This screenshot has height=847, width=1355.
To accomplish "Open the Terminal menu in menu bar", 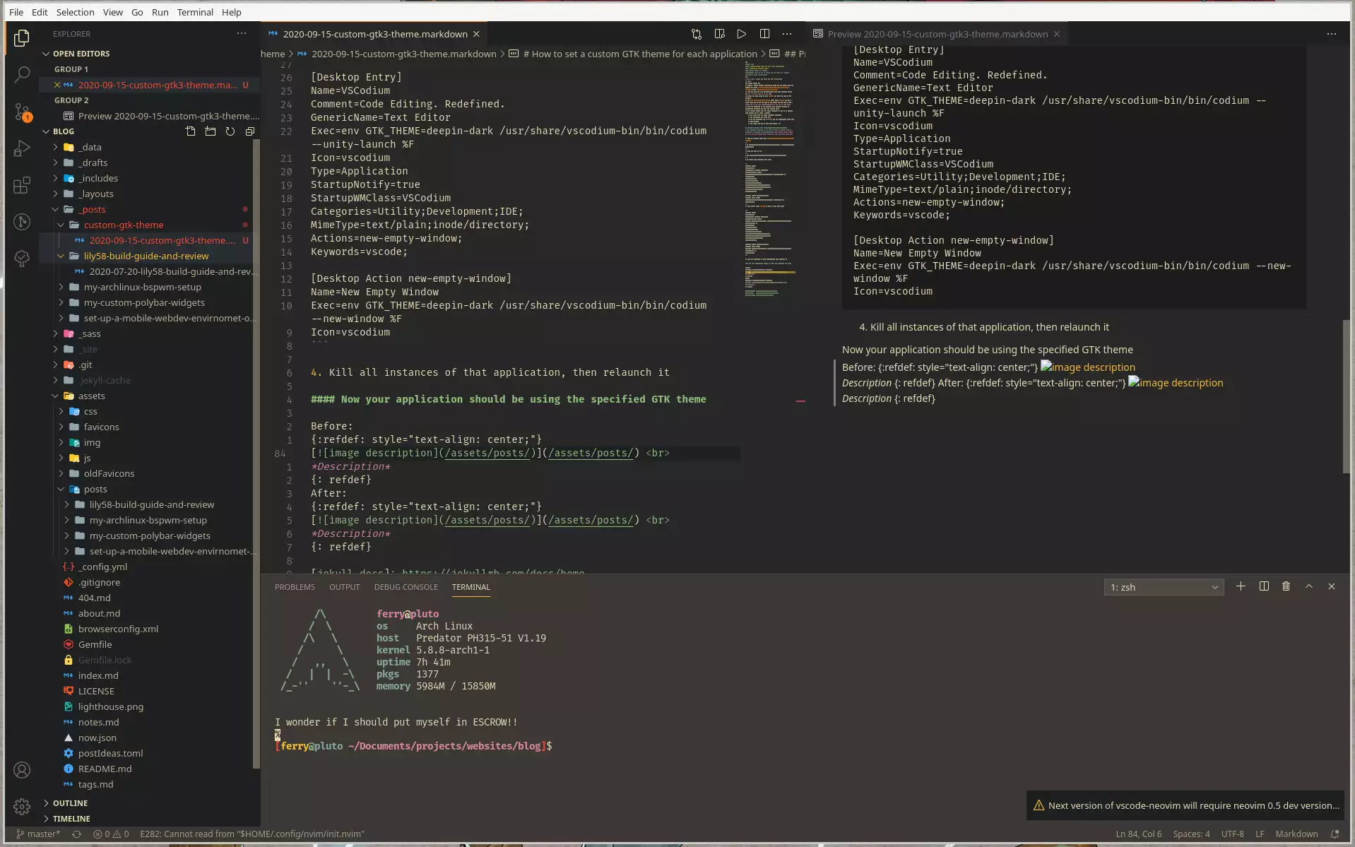I will pos(195,12).
